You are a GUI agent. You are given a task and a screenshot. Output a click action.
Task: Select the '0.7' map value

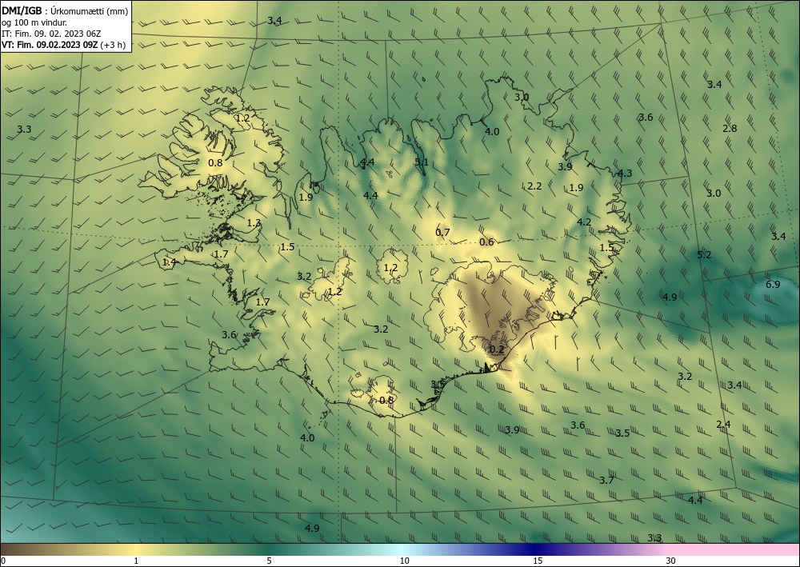tap(442, 233)
